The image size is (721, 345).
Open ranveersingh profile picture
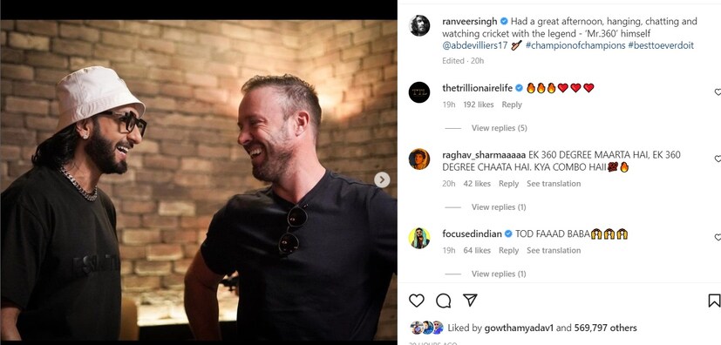click(419, 25)
